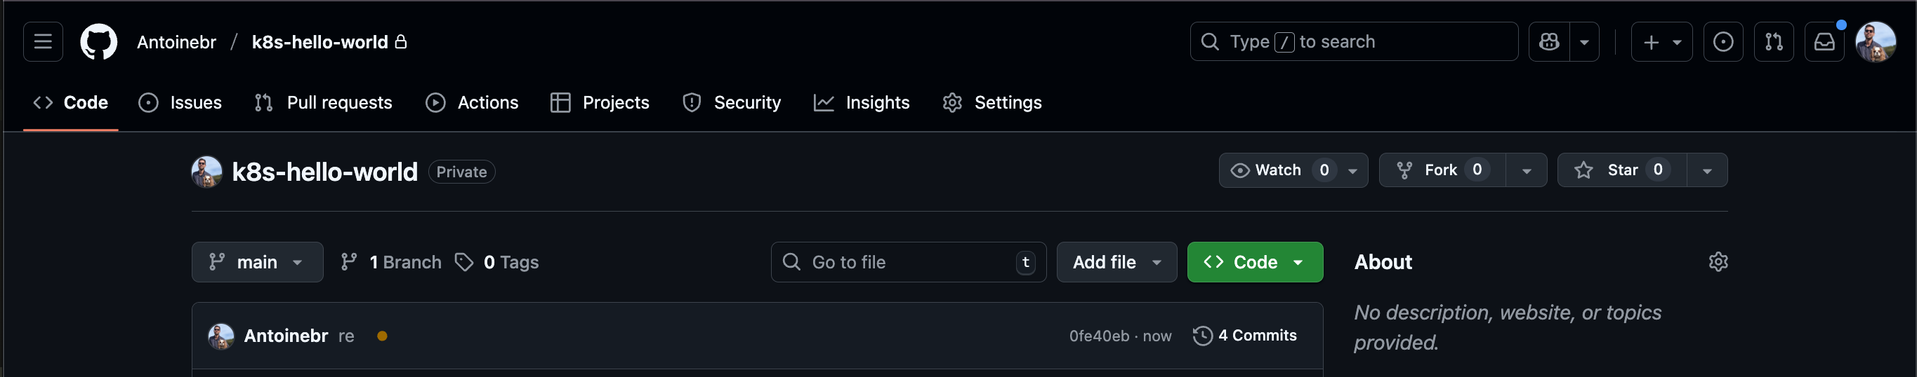
Task: Open the notifications inbox icon
Action: (1824, 41)
